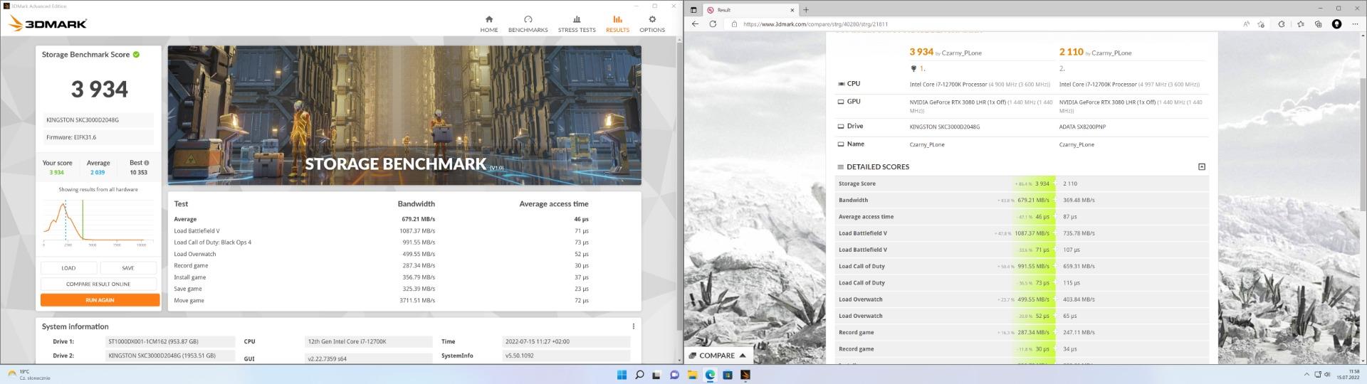Screen dimensions: 1367x384
Task: Click the Edge address bar URL
Action: 815,24
